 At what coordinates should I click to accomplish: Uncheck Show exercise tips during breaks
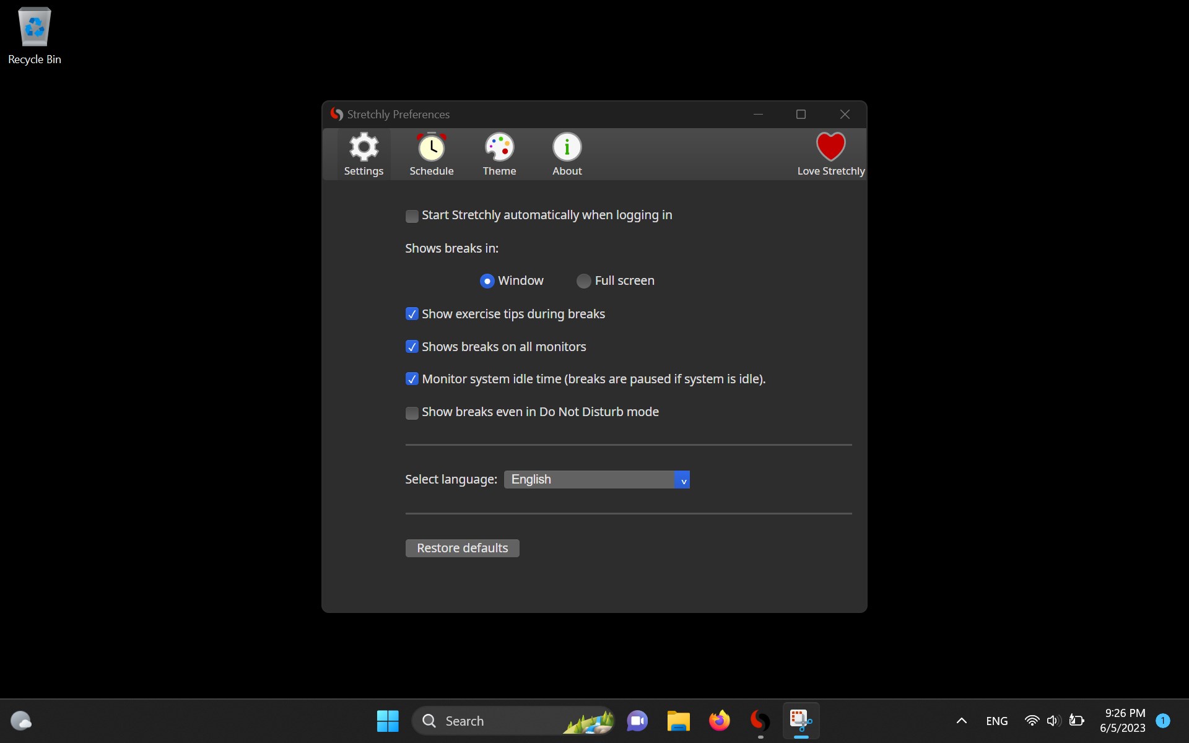[412, 314]
